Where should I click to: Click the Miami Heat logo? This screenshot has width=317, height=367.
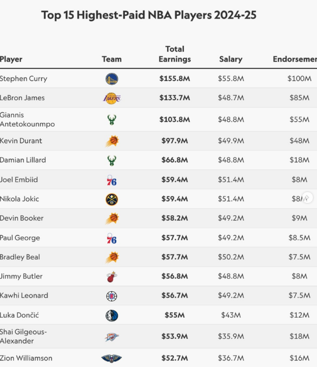112,277
